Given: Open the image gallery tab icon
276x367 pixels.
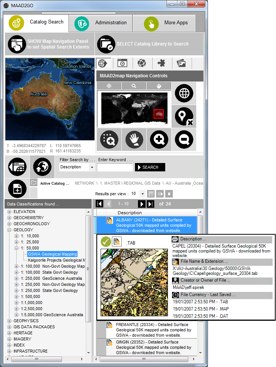Looking at the screenshot, I should 181,63.
